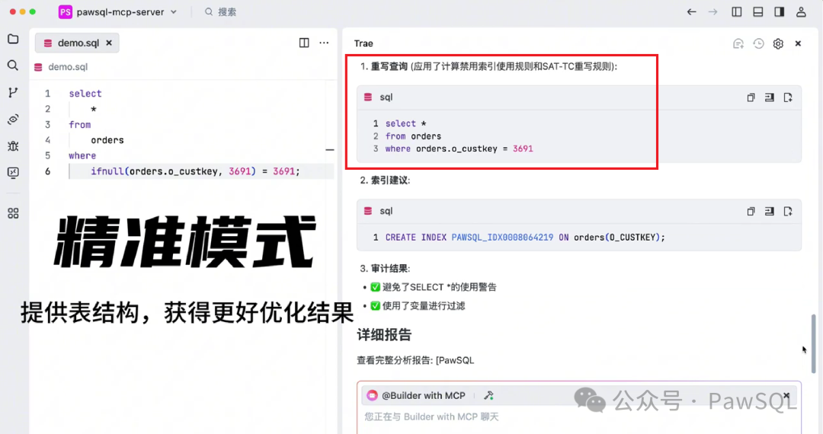Insert rewritten query code at cursor
Image resolution: width=823 pixels, height=434 pixels.
[x=770, y=97]
